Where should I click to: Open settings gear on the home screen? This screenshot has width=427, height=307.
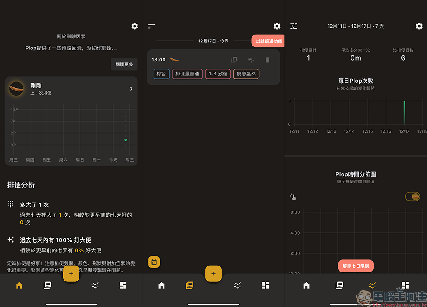(135, 26)
